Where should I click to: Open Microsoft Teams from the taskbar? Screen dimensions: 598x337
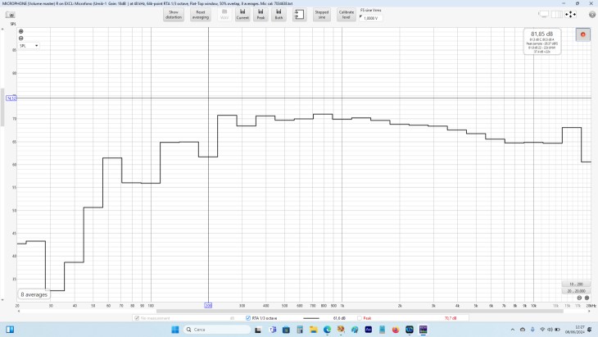coord(272,330)
